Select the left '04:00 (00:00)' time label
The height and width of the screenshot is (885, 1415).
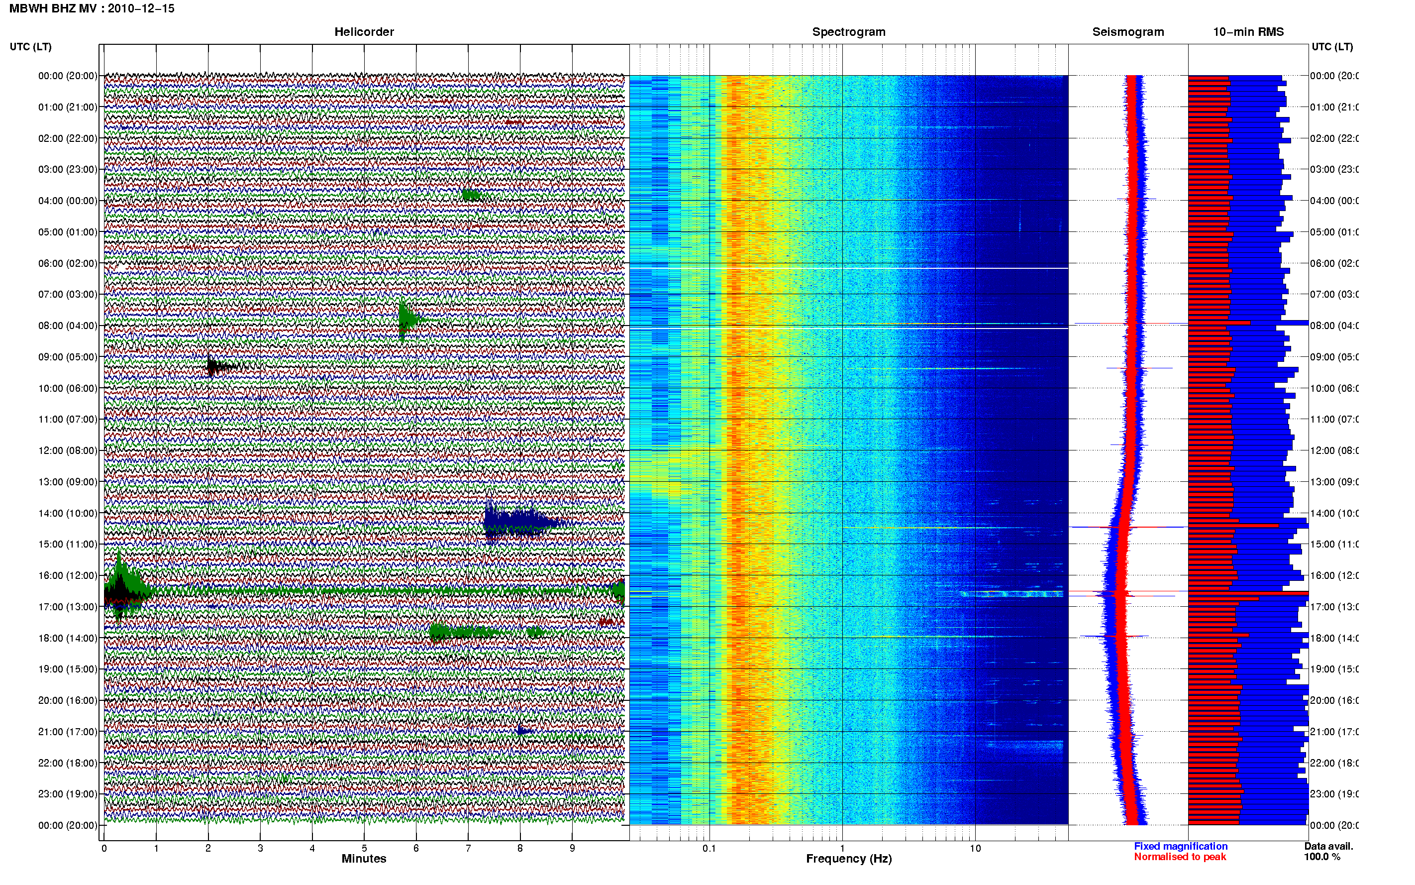[x=68, y=201]
